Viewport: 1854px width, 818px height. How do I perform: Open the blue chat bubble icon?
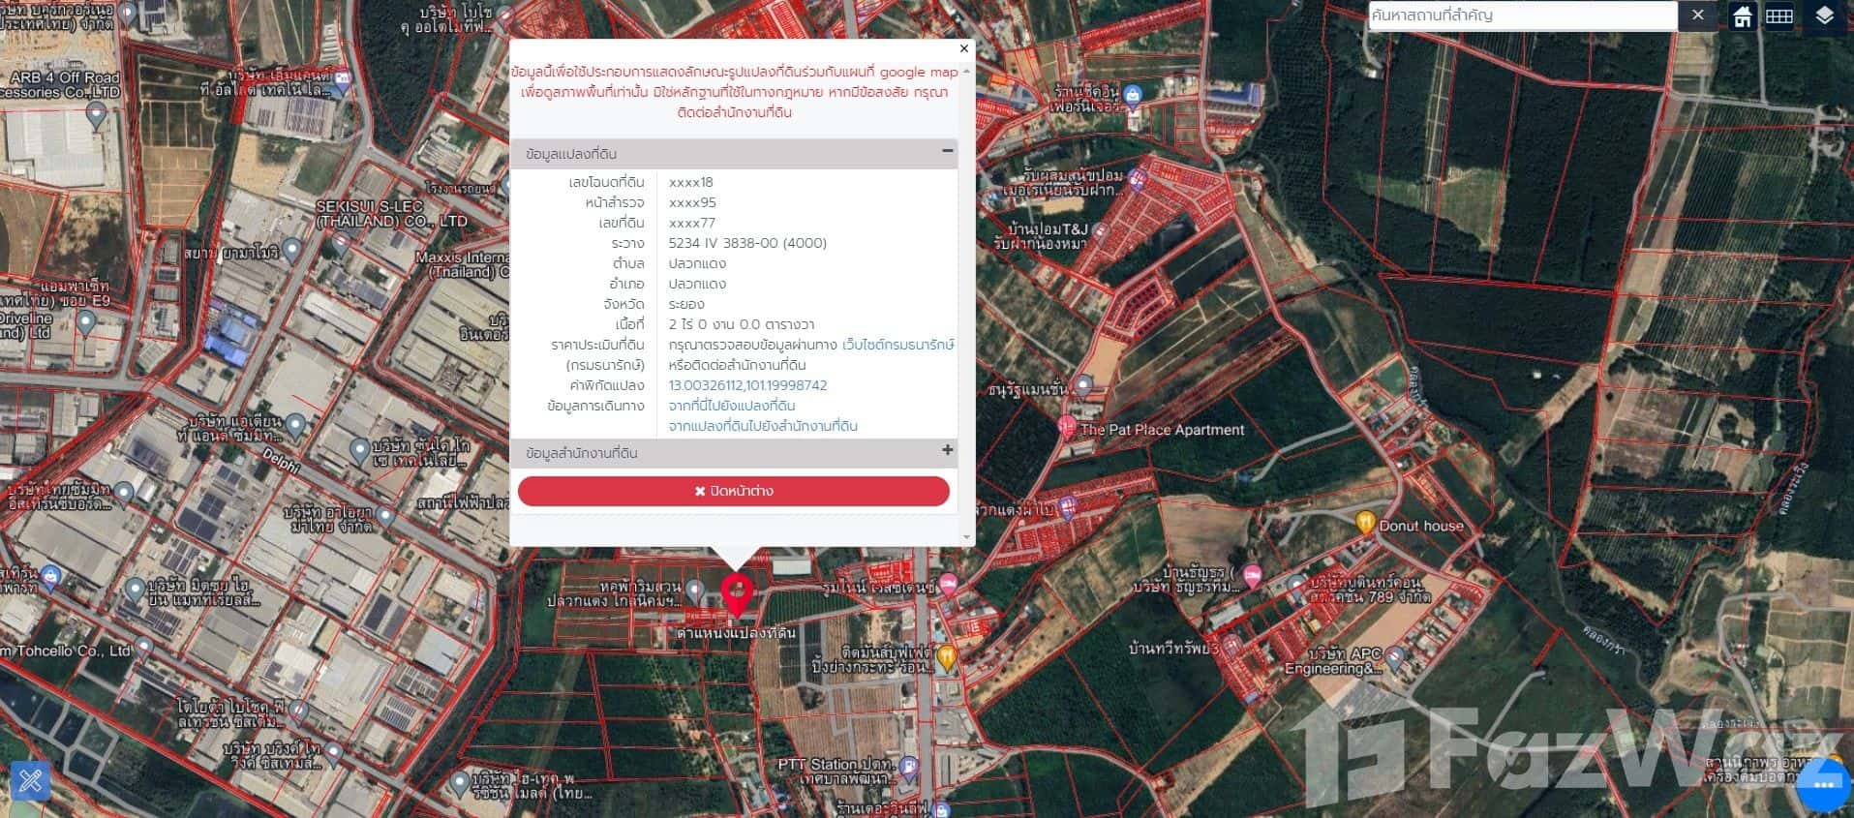[x=1824, y=785]
